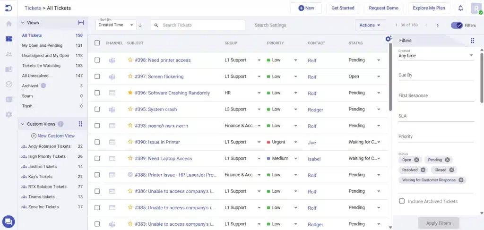Check the box for ticket #397

coord(97,76)
